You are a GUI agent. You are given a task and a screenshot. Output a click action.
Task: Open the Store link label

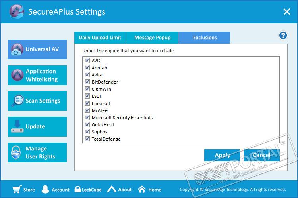(29, 190)
